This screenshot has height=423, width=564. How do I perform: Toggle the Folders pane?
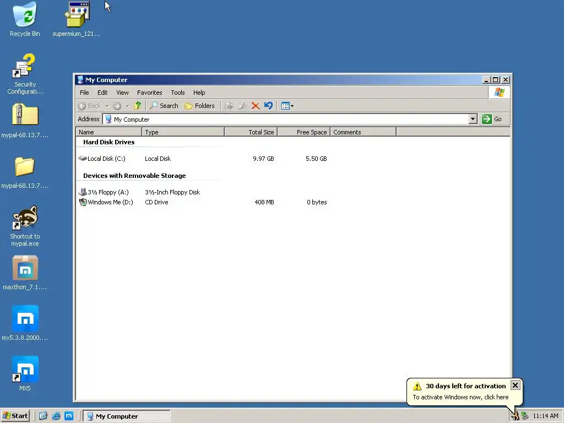199,106
